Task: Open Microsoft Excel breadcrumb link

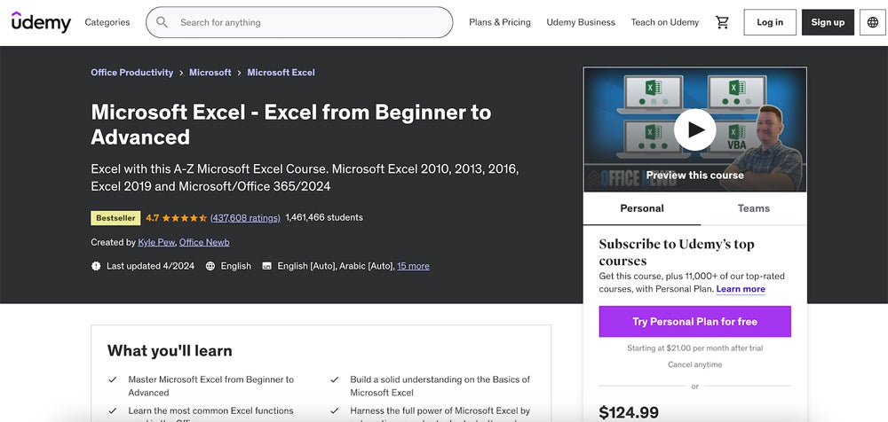Action: click(x=281, y=73)
